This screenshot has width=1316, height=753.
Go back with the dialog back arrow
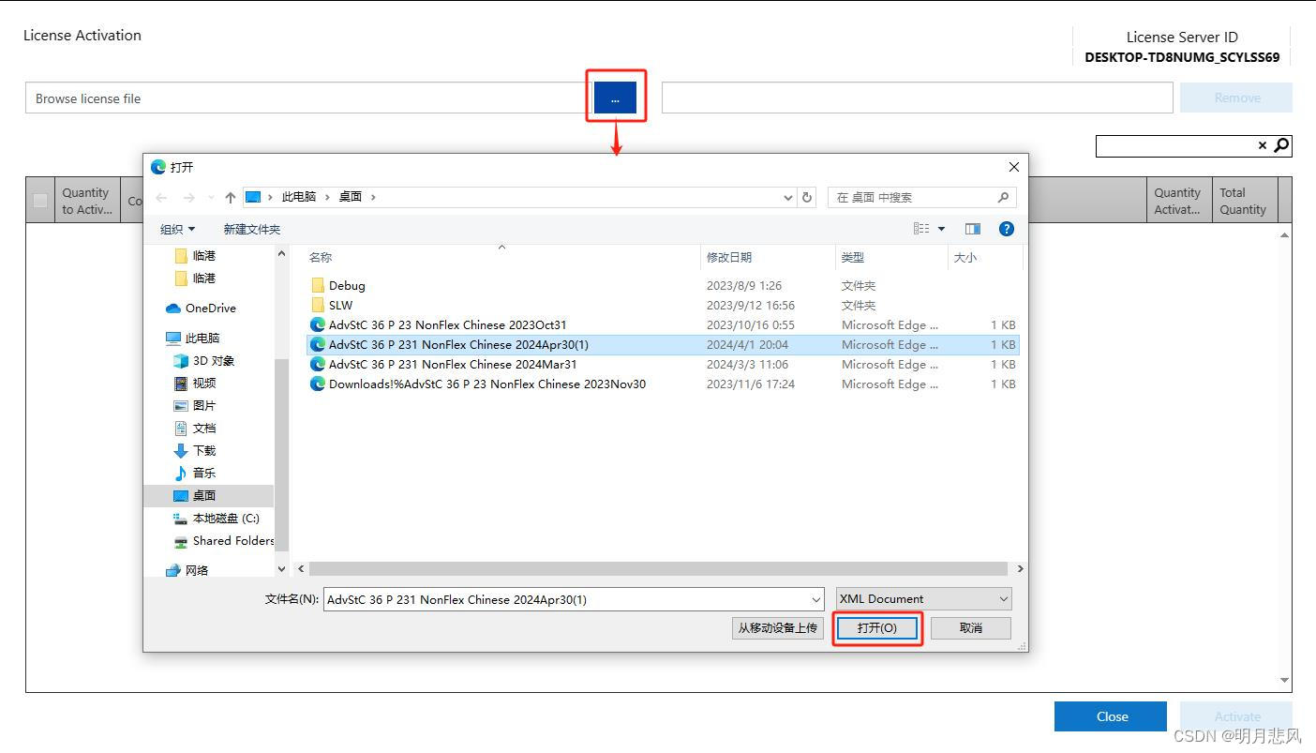[162, 197]
